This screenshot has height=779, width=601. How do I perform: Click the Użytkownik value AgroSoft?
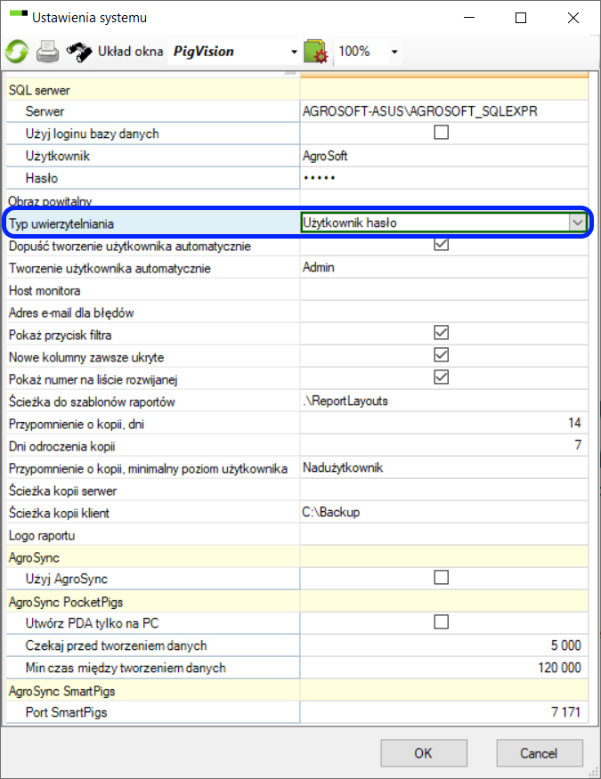click(444, 156)
